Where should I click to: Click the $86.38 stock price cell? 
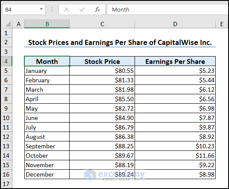pos(102,137)
